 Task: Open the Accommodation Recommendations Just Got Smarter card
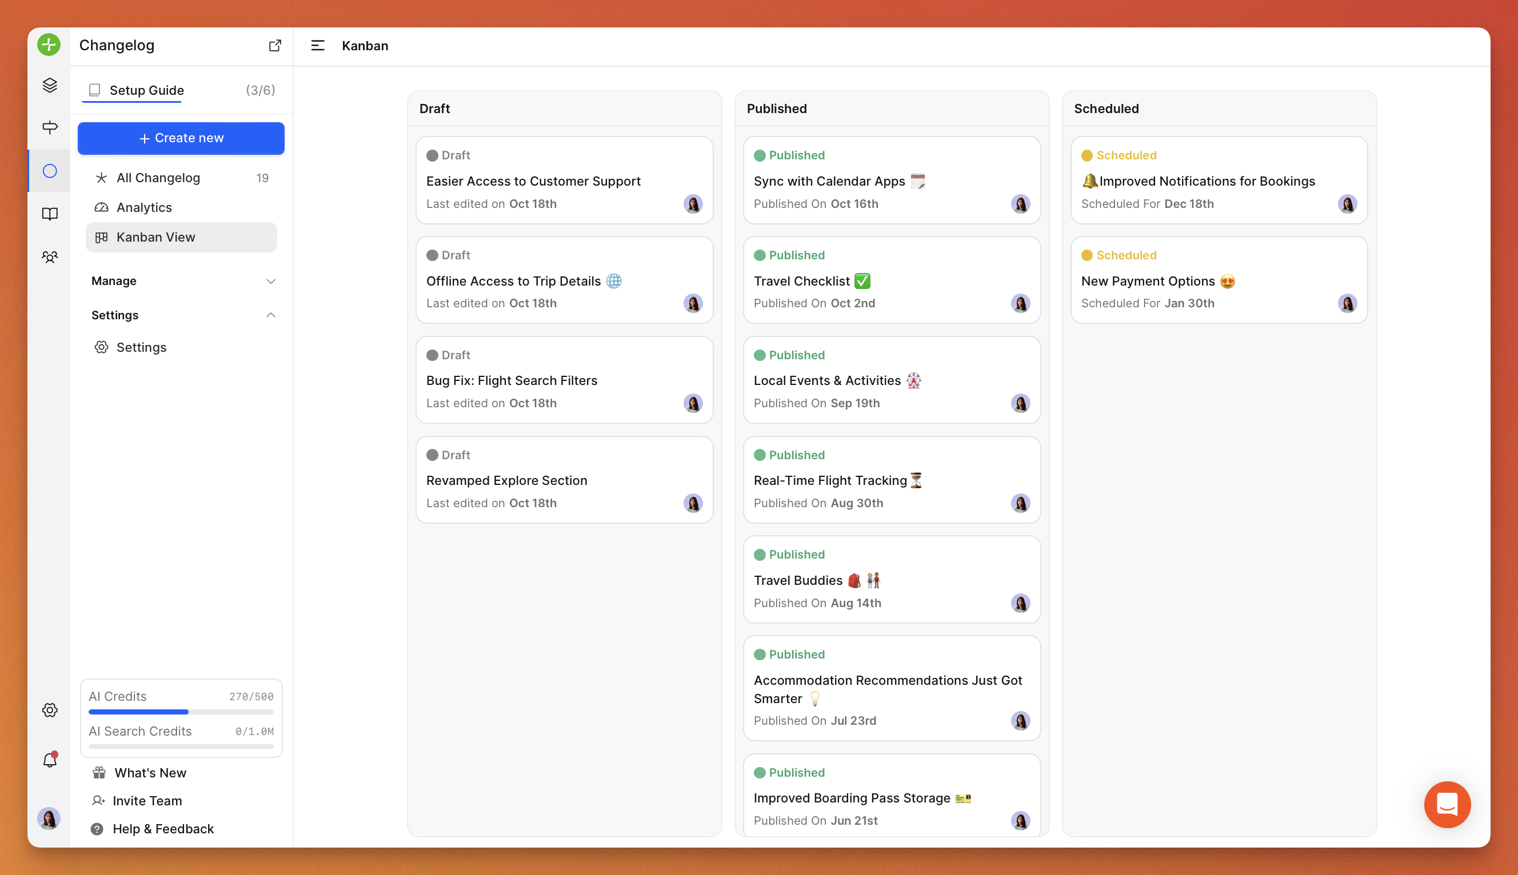[892, 688]
